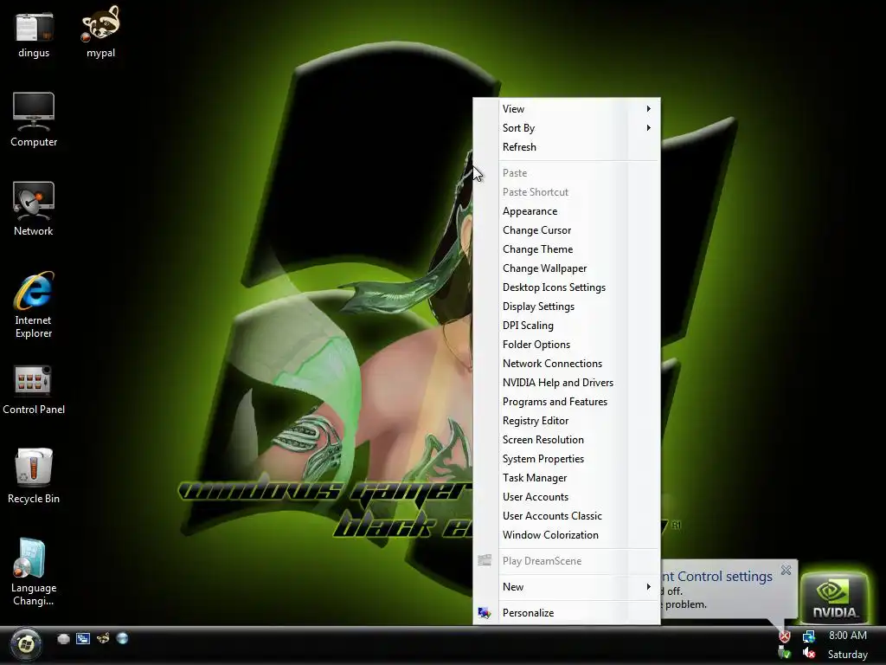Select Change Cursor in the context menu

(x=566, y=230)
